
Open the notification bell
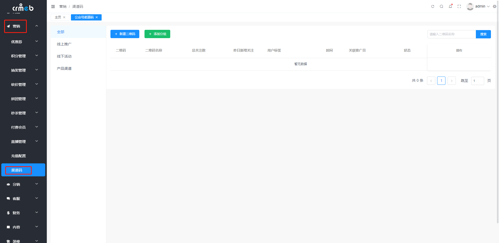pyautogui.click(x=450, y=6)
